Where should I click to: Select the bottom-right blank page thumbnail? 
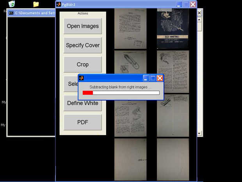(x=173, y=159)
